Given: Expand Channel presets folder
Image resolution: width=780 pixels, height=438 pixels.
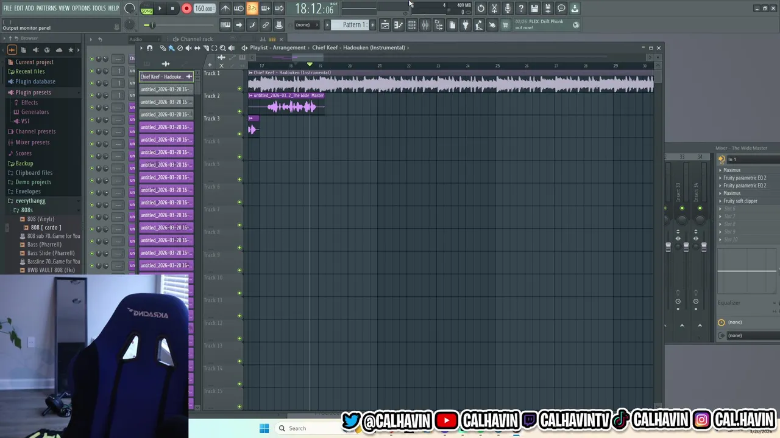Looking at the screenshot, I should tap(35, 131).
